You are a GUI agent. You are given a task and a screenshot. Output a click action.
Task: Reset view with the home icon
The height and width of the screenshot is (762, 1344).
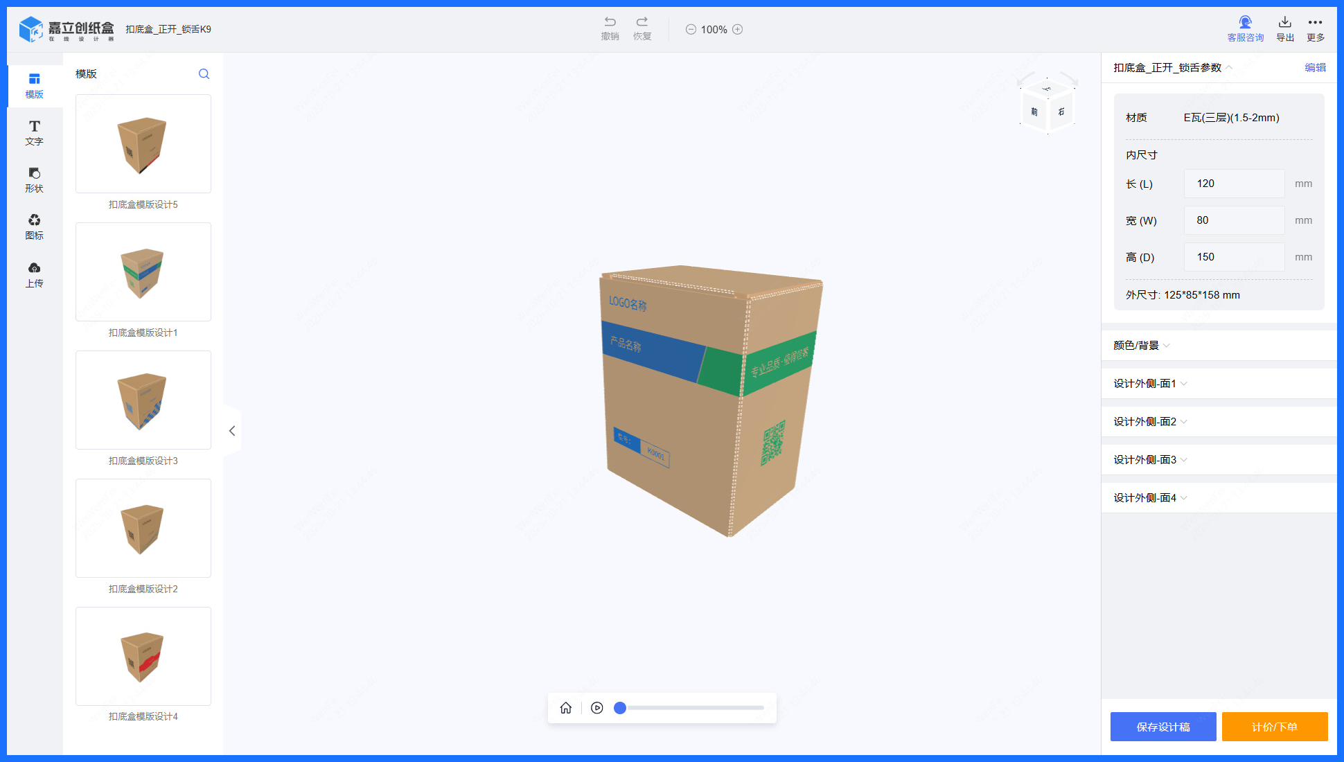[x=566, y=708]
